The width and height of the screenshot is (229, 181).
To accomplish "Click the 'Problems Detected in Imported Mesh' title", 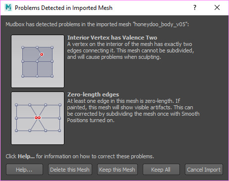I will point(63,8).
